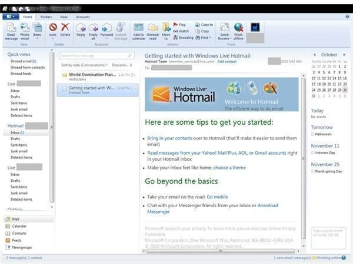This screenshot has width=353, height=269.
Task: Add message to calendar
Action: pos(138,31)
